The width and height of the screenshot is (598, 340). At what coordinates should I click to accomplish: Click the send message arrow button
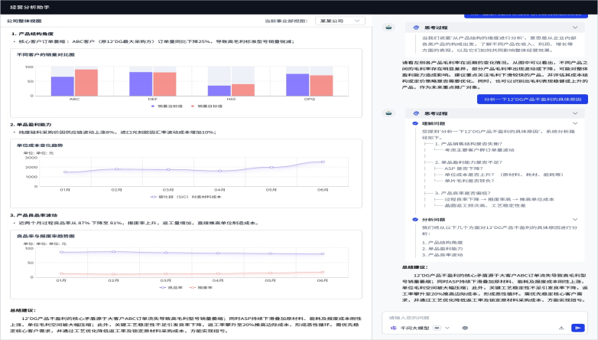click(578, 327)
